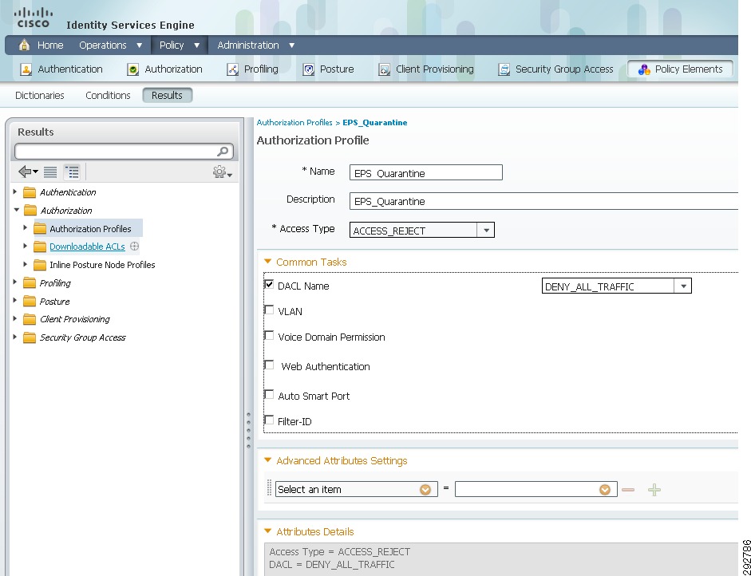Image resolution: width=751 pixels, height=576 pixels.
Task: Click the Authorization sub-menu icon
Action: 132,69
